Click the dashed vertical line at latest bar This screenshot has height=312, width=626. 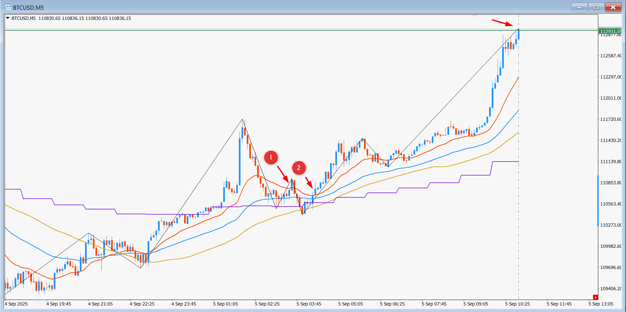tap(518, 163)
